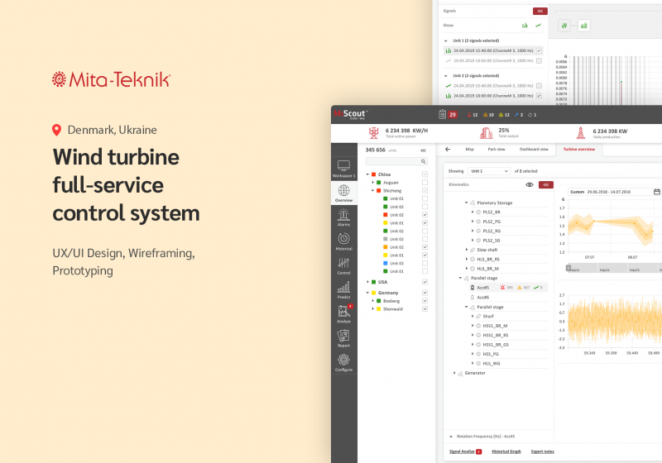Screen dimensions: 662x463
Task: Uncheck the red Unit 02 checkbox
Action: click(x=425, y=215)
